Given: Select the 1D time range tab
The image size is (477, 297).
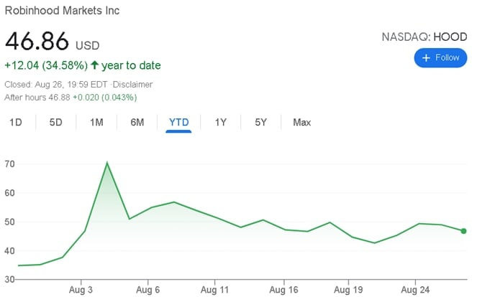Looking at the screenshot, I should pyautogui.click(x=15, y=123).
